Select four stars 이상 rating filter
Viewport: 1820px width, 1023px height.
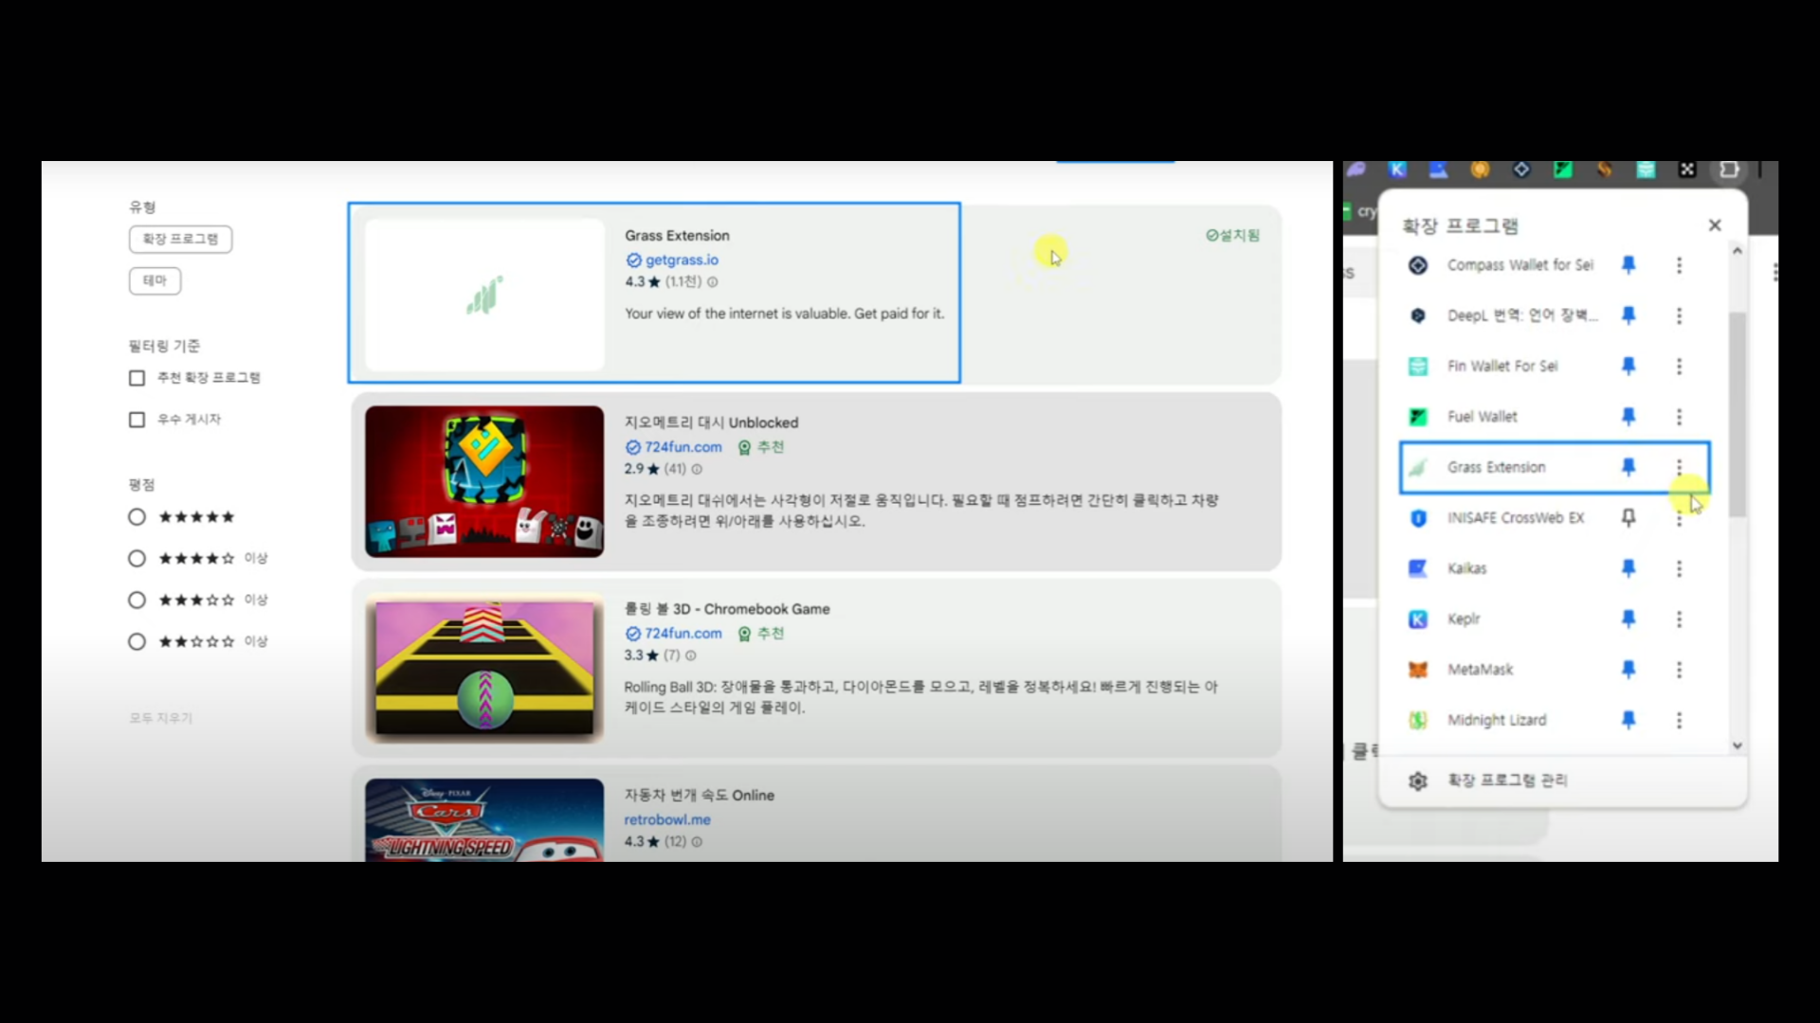(x=136, y=559)
